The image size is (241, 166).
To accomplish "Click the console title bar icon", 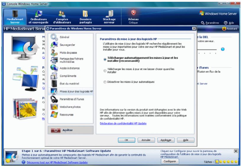I will (4, 4).
